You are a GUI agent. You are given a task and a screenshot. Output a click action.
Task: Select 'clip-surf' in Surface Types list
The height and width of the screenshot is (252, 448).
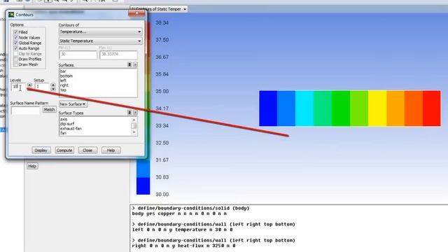click(x=67, y=124)
